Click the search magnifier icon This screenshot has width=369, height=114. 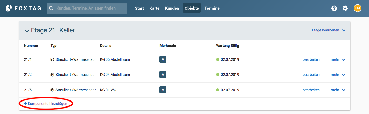click(51, 8)
